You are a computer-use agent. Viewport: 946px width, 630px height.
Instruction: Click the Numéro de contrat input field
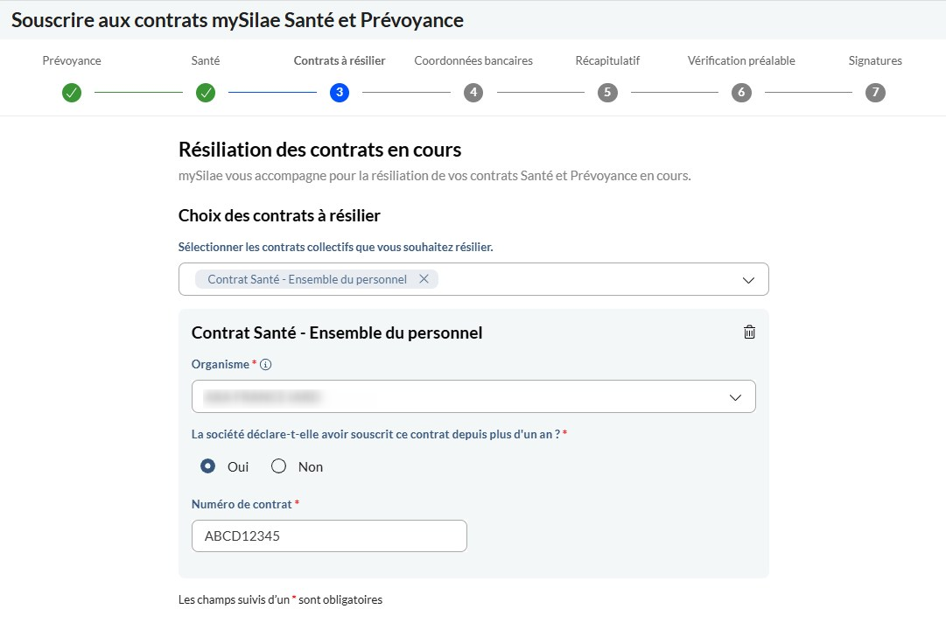click(329, 535)
